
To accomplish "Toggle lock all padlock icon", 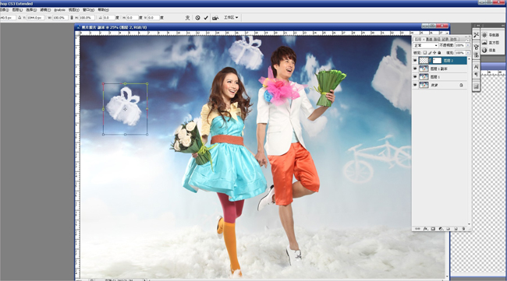I will click(439, 53).
